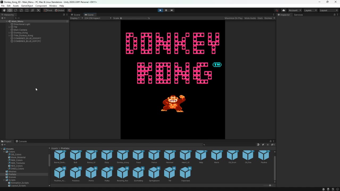Click Assets in the breadcrumb path
This screenshot has height=191, width=340.
click(54, 148)
